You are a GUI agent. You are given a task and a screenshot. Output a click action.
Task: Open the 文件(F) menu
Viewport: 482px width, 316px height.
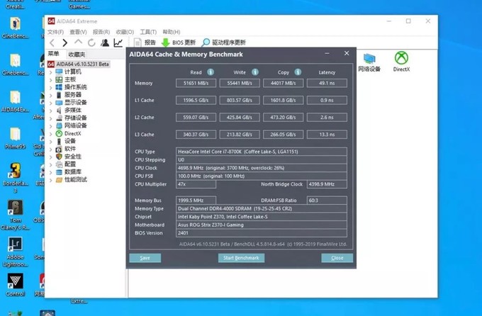pos(55,32)
